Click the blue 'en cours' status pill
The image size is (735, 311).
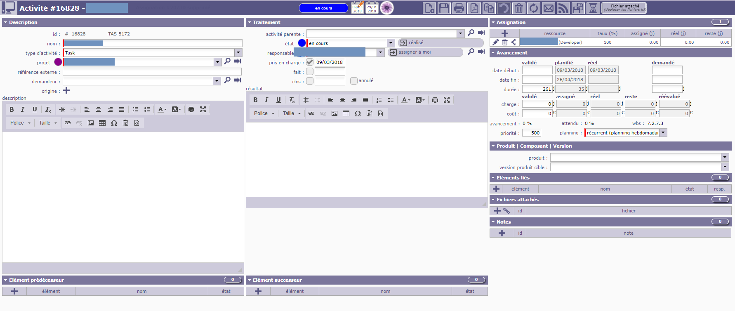pyautogui.click(x=323, y=8)
